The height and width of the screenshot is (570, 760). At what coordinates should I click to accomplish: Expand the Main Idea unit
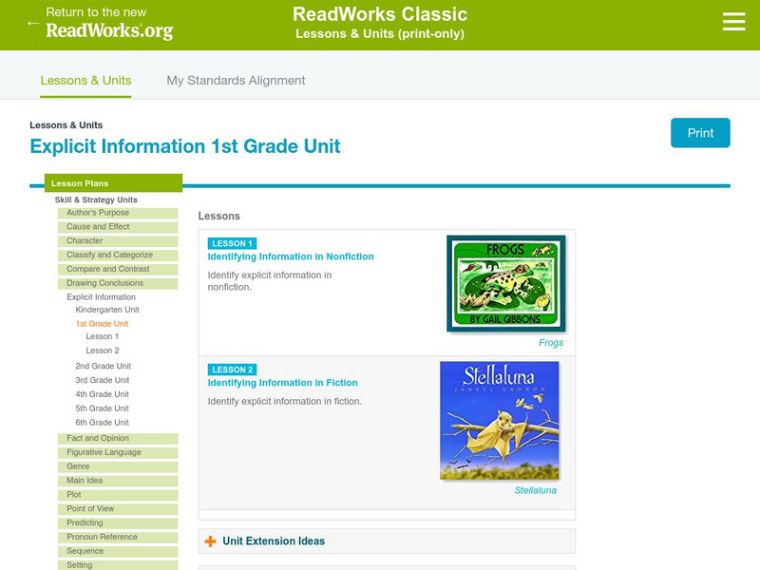pos(118,481)
